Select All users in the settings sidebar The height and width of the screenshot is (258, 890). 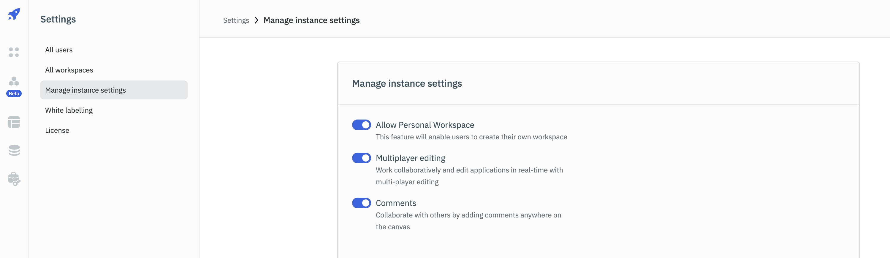coord(59,50)
